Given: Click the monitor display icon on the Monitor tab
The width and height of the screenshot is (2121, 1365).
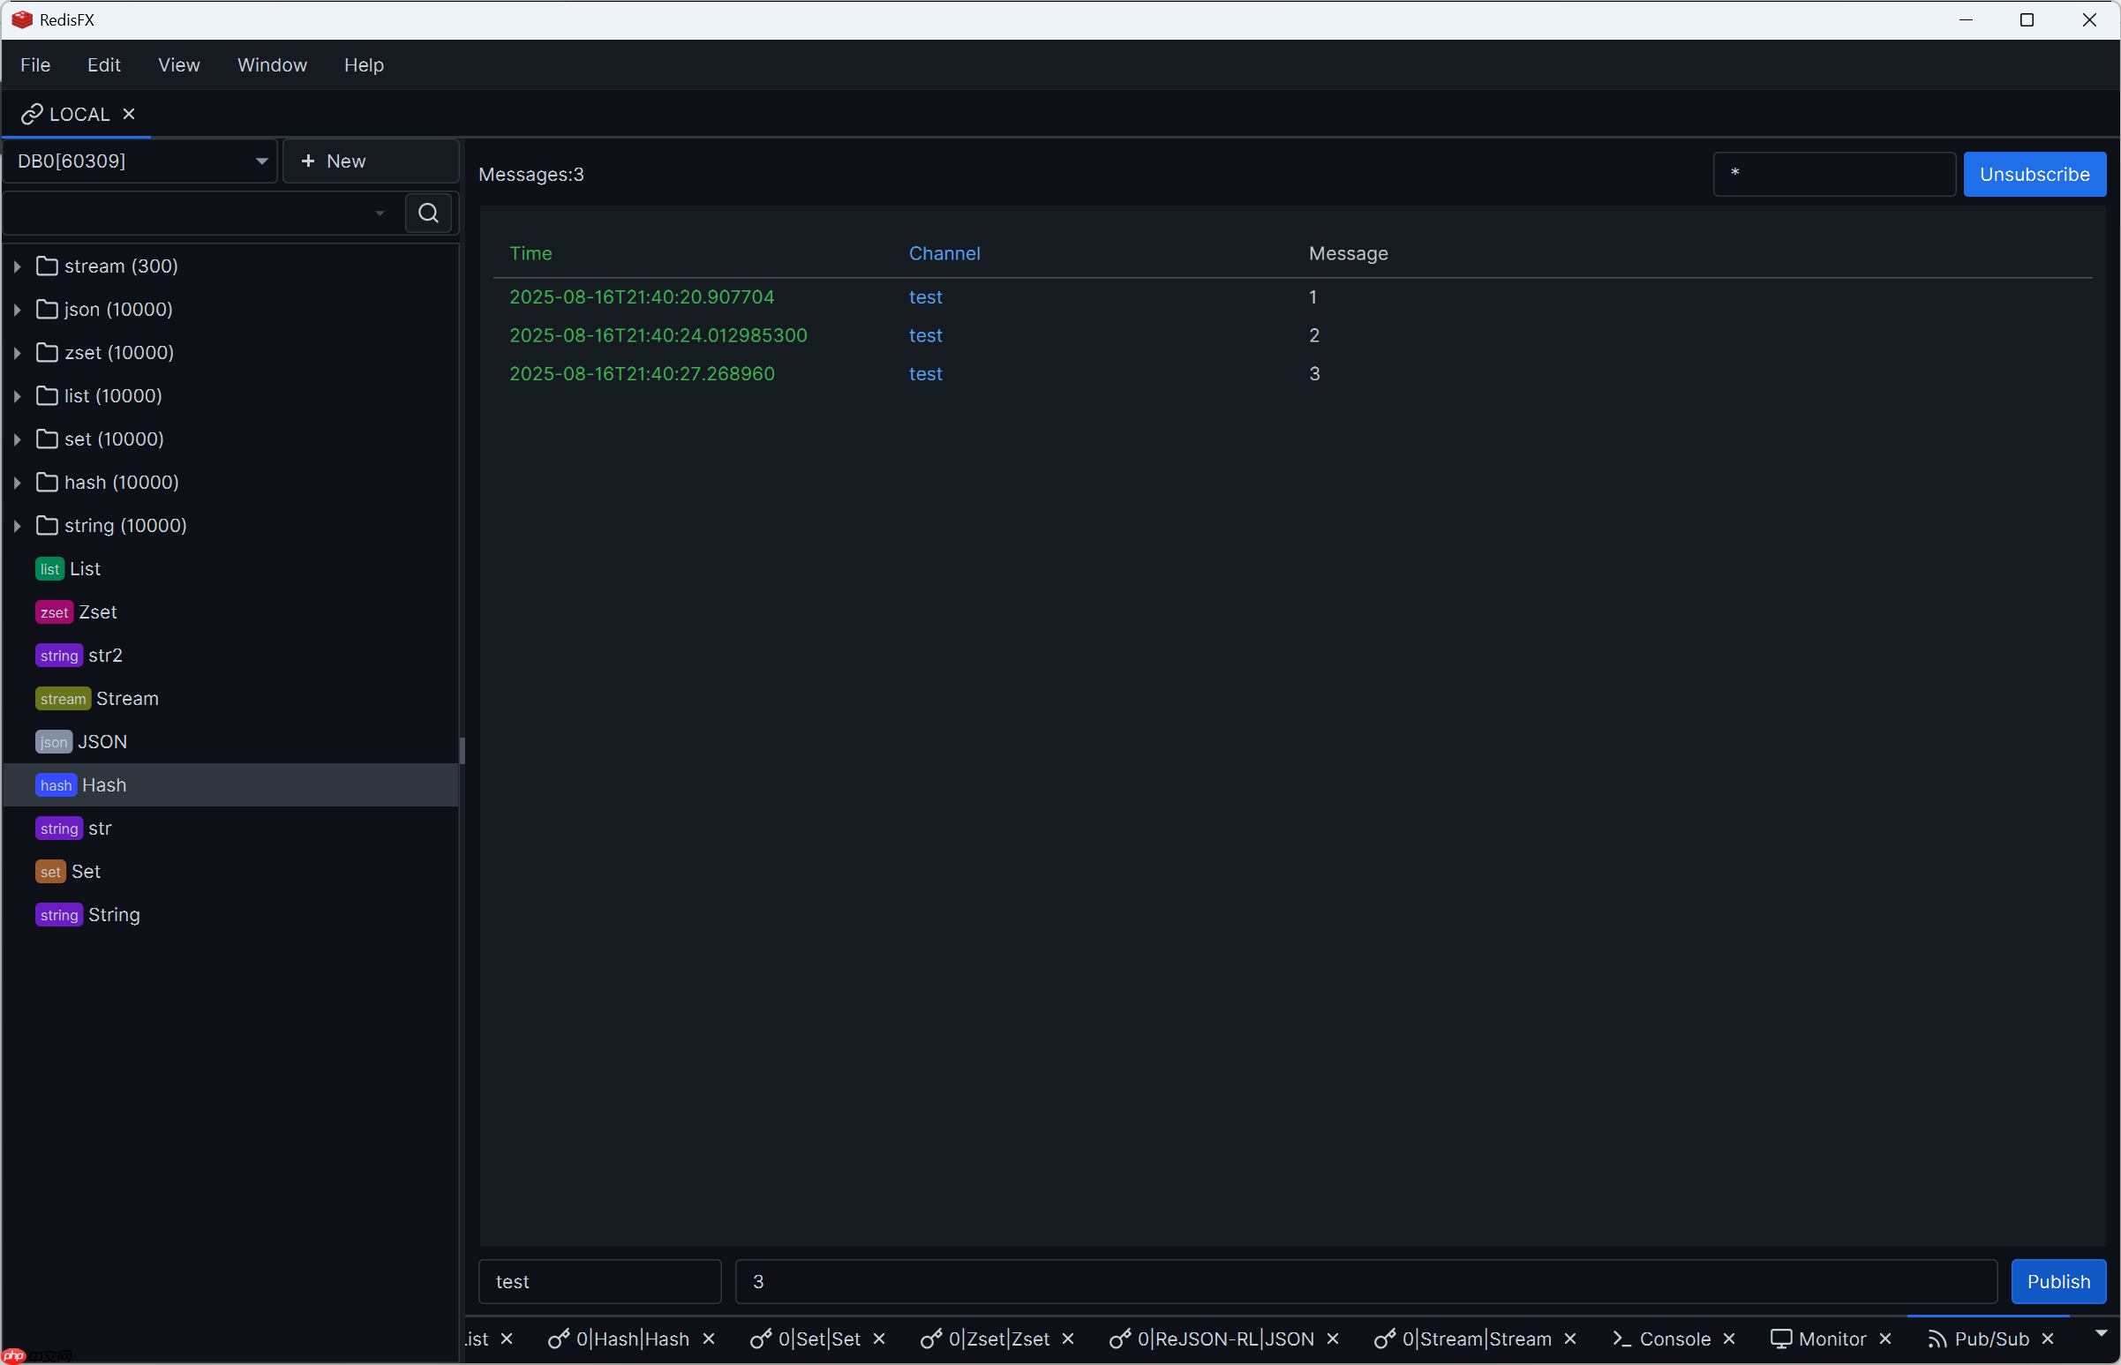Looking at the screenshot, I should 1782,1339.
